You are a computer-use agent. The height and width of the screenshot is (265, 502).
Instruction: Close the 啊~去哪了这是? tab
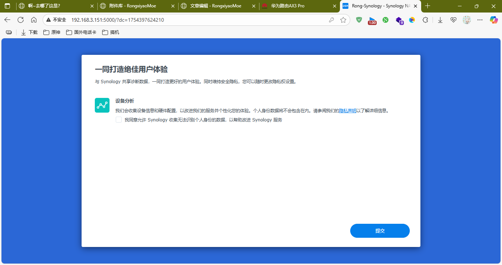[x=92, y=6]
